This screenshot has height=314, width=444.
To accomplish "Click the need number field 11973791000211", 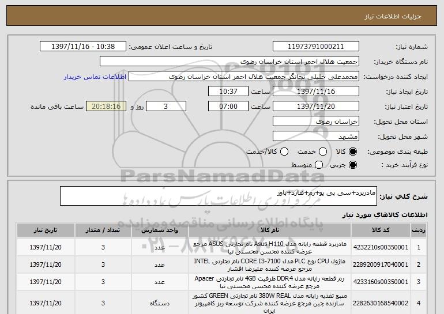I will point(316,47).
